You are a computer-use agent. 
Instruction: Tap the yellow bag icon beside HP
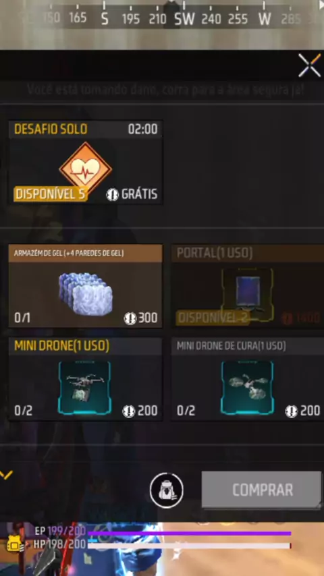(x=16, y=544)
